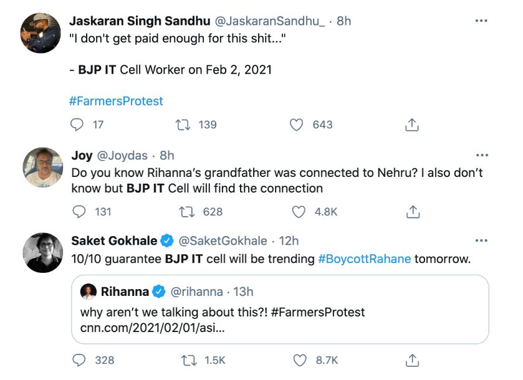Retweet Jaskaran Singh Sandhu's tweet
Screen dimensions: 523x380
point(183,125)
